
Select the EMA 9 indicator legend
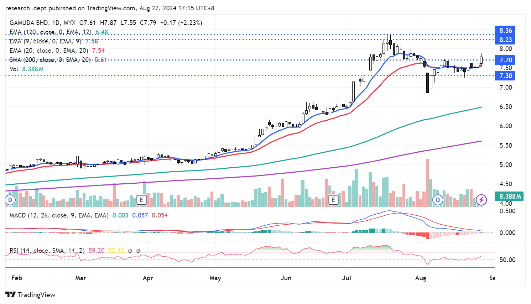pos(45,41)
